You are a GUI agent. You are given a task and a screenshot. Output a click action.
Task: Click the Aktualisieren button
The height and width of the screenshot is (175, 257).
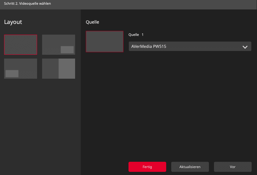click(190, 167)
